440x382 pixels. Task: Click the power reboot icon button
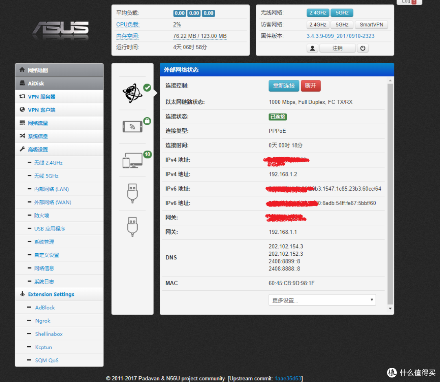(x=363, y=48)
